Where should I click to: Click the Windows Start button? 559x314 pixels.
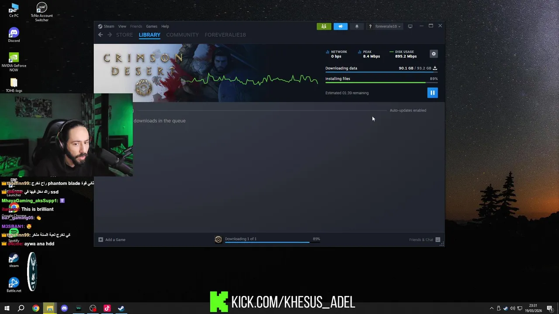point(7,308)
